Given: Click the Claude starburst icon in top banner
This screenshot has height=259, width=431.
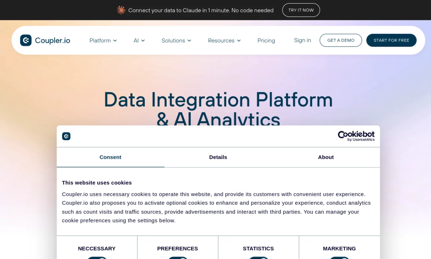Looking at the screenshot, I should coord(121,10).
